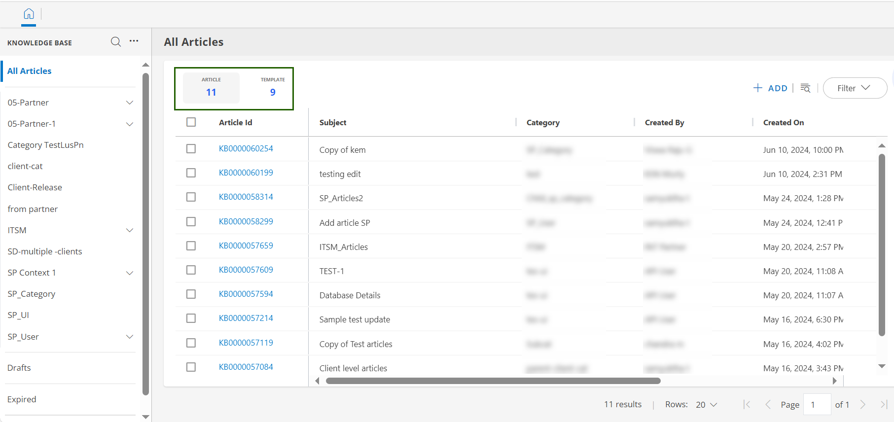Open article link KB0000057084
This screenshot has width=894, height=422.
246,367
